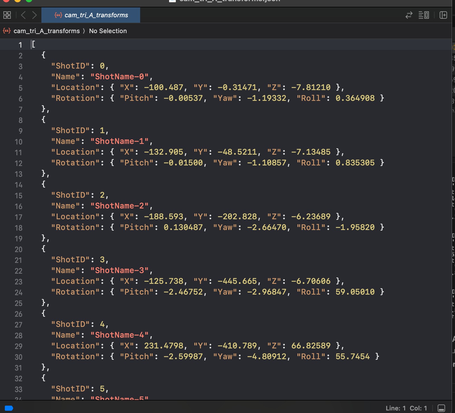Image resolution: width=455 pixels, height=413 pixels.
Task: Add an editor on the right
Action: [x=443, y=15]
